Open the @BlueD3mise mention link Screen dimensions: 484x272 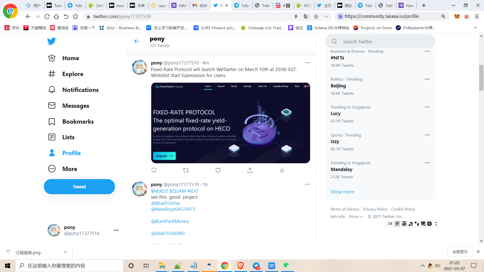click(x=165, y=203)
